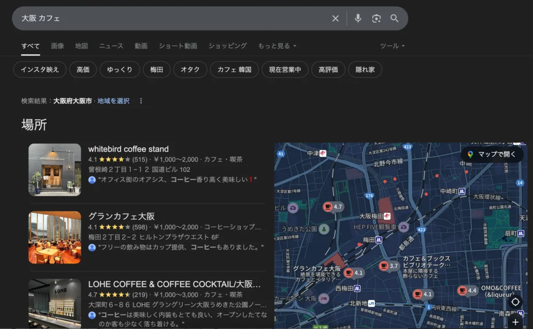This screenshot has height=329, width=533.
Task: Apply the インスタ映え filter chip
Action: coord(40,70)
